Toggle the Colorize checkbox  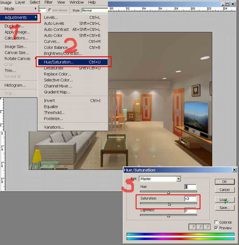pyautogui.click(x=216, y=222)
